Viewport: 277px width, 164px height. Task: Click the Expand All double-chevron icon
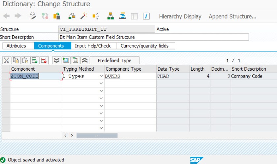pos(56,60)
